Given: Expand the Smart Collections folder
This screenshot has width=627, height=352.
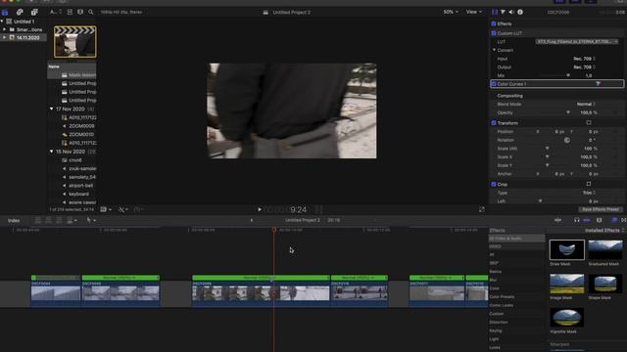Looking at the screenshot, I should 5,29.
